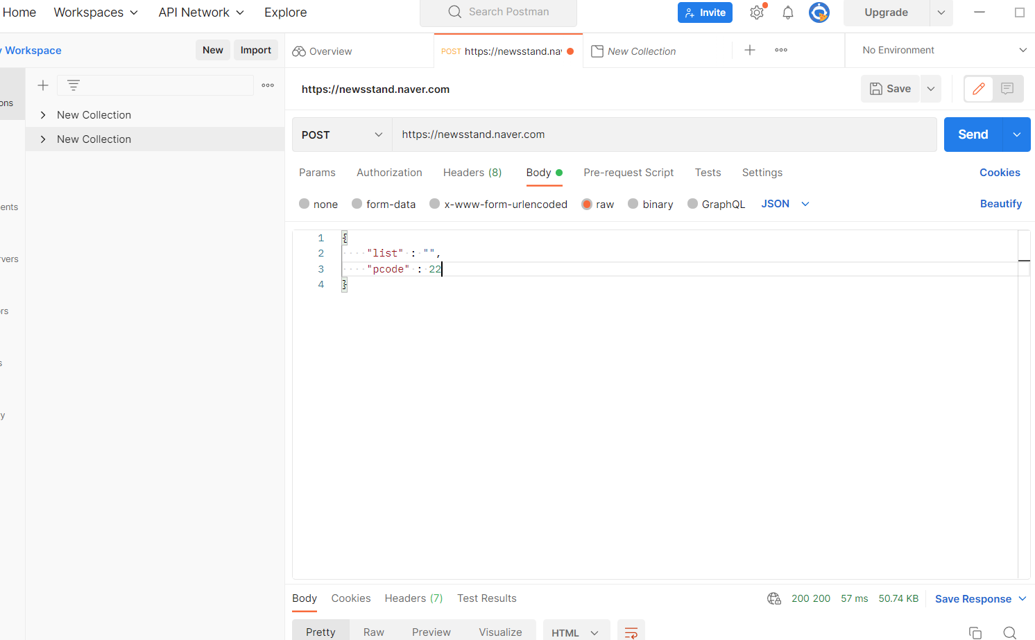
Task: Click the Import button
Action: (x=256, y=50)
